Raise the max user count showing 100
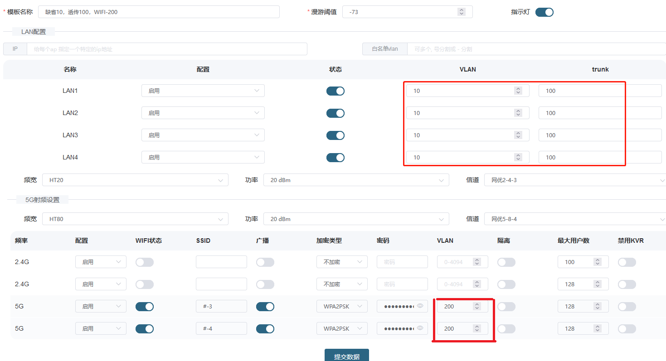Image resolution: width=666 pixels, height=361 pixels. [598, 260]
